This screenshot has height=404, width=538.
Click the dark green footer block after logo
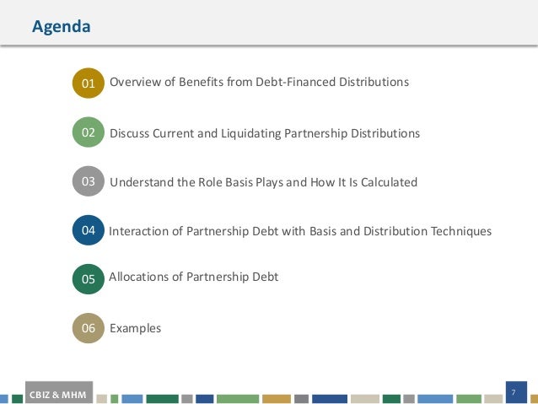[x=162, y=399]
